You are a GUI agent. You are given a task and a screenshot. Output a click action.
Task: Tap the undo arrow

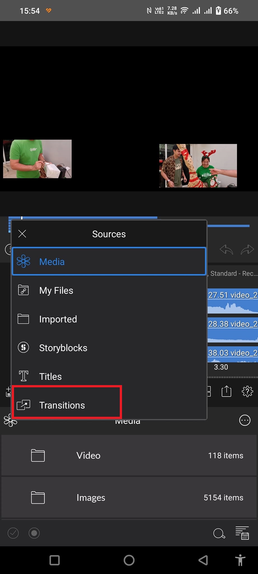pos(226,249)
